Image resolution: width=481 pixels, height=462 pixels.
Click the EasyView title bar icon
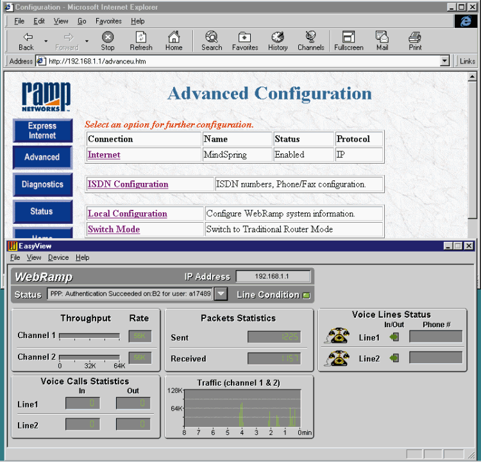tap(12, 246)
